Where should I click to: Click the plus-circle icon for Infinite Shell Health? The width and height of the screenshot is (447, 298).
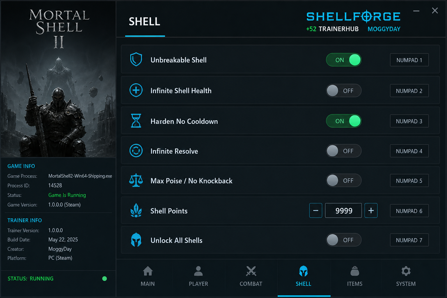[136, 90]
